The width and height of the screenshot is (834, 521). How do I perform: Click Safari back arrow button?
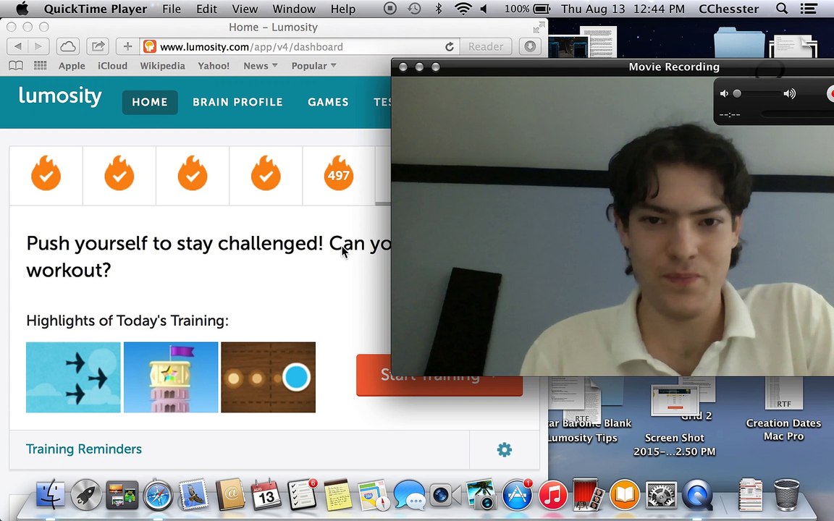[x=17, y=47]
